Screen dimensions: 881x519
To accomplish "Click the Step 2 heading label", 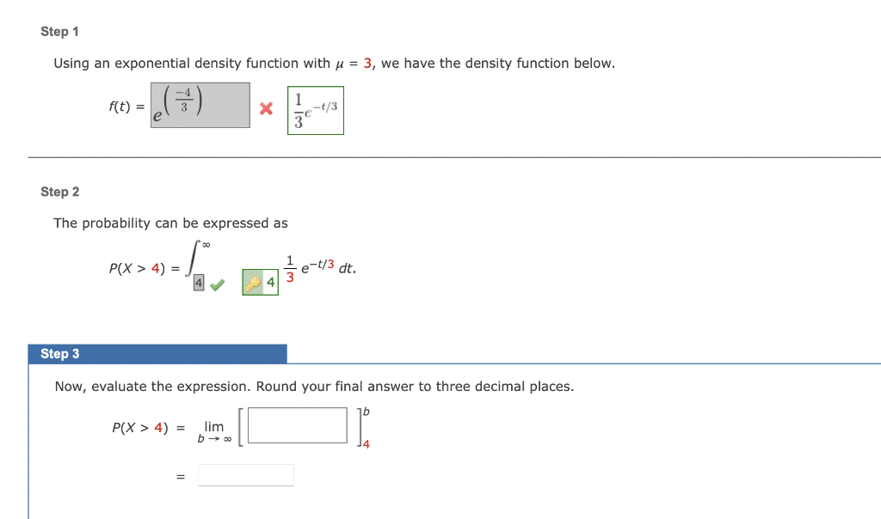I will (59, 192).
